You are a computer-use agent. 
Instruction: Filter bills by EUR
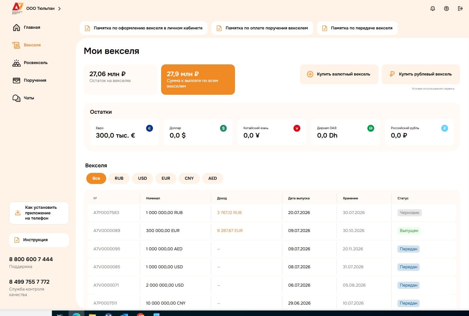point(166,178)
